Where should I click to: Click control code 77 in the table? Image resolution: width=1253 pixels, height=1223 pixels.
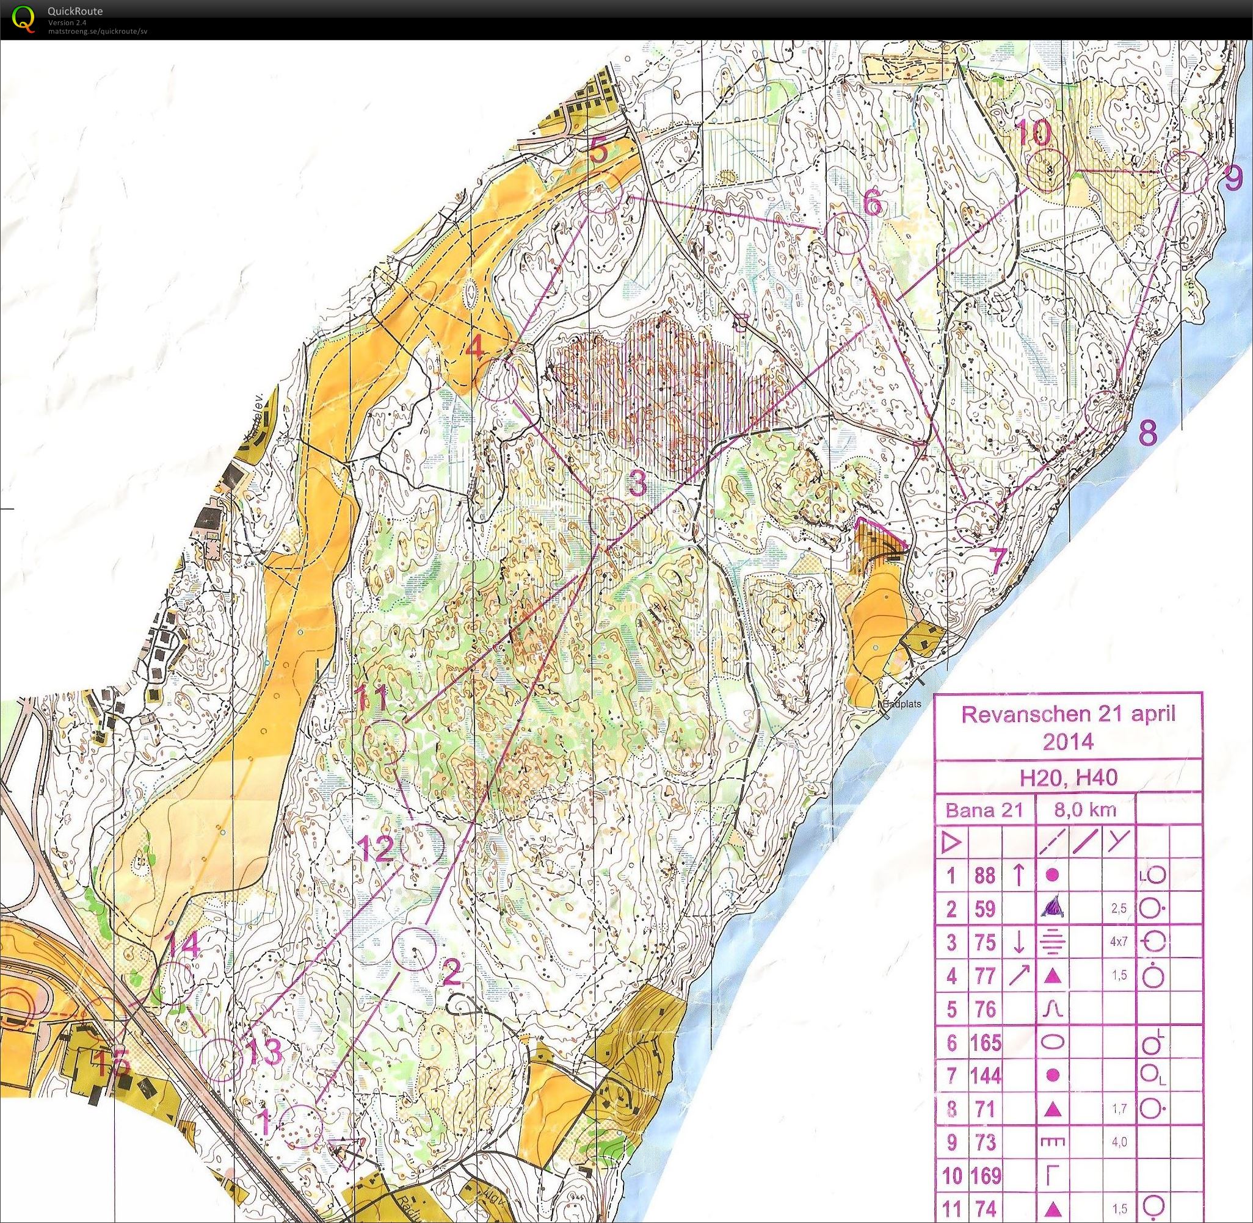pyautogui.click(x=985, y=977)
